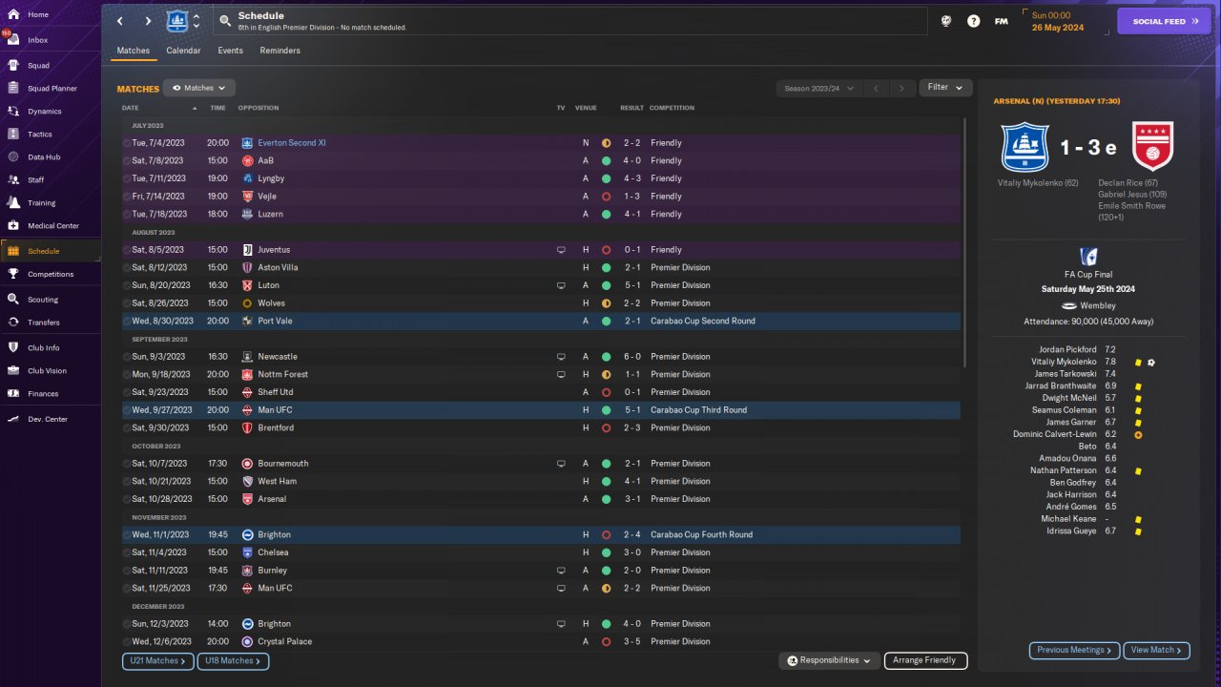Go to Transfers via sidebar icon

[x=13, y=323]
